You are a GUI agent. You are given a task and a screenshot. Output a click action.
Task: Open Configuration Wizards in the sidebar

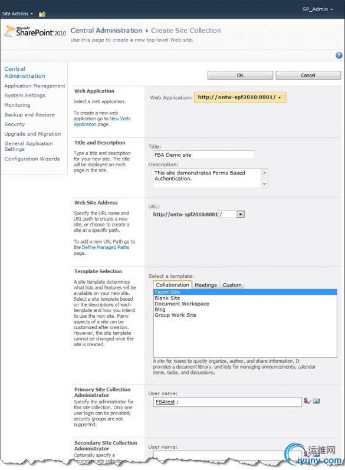[32, 159]
